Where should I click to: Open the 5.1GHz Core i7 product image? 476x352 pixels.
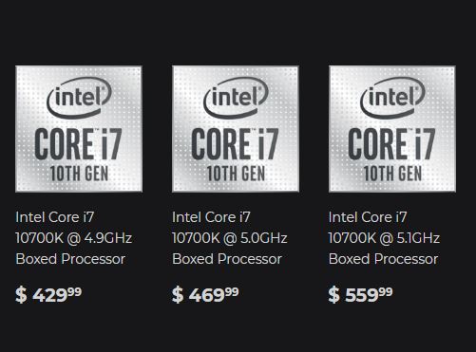[392, 129]
